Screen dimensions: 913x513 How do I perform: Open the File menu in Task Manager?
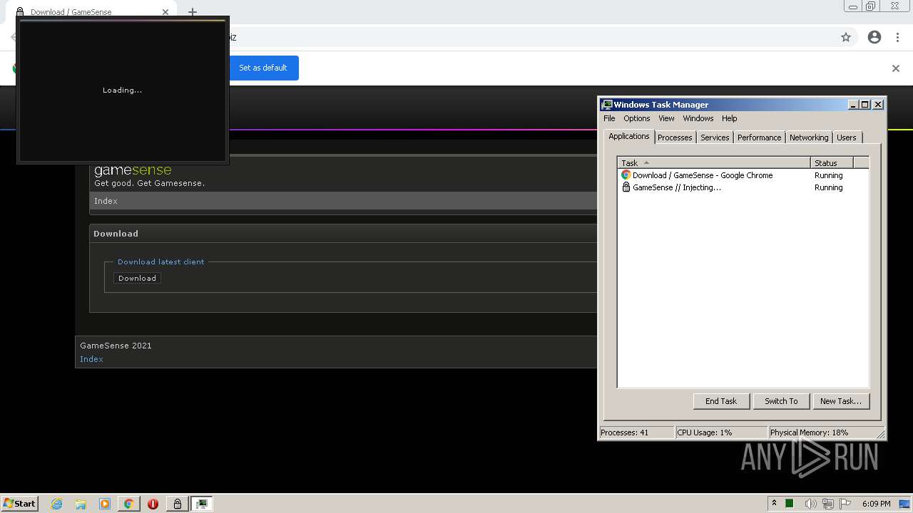(609, 118)
